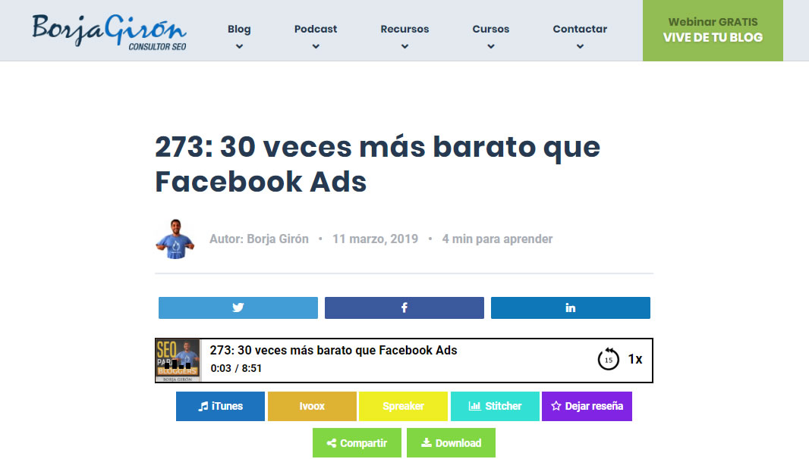Share the post via LinkedIn button
Viewport: 809px width, 459px height.
570,308
